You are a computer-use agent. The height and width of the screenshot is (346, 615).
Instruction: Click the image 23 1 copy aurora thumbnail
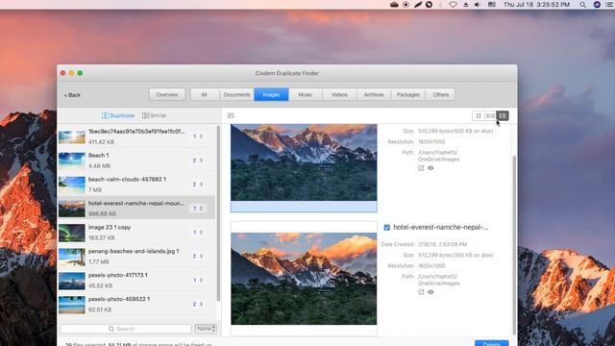click(72, 233)
